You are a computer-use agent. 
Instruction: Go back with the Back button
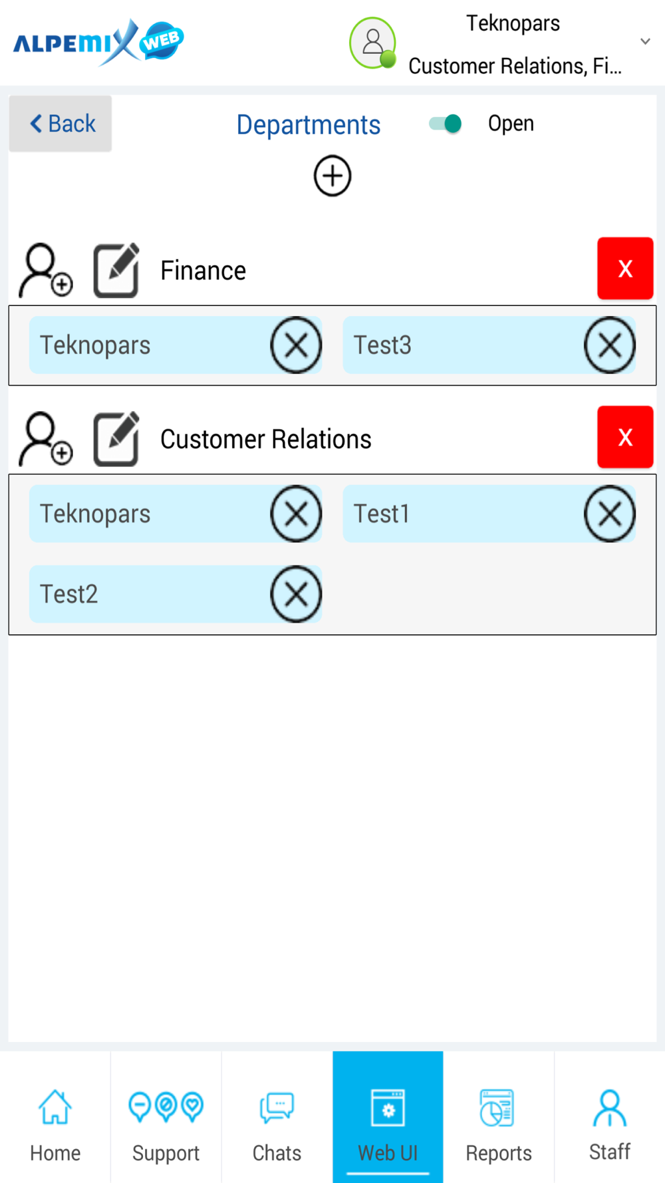pos(61,124)
